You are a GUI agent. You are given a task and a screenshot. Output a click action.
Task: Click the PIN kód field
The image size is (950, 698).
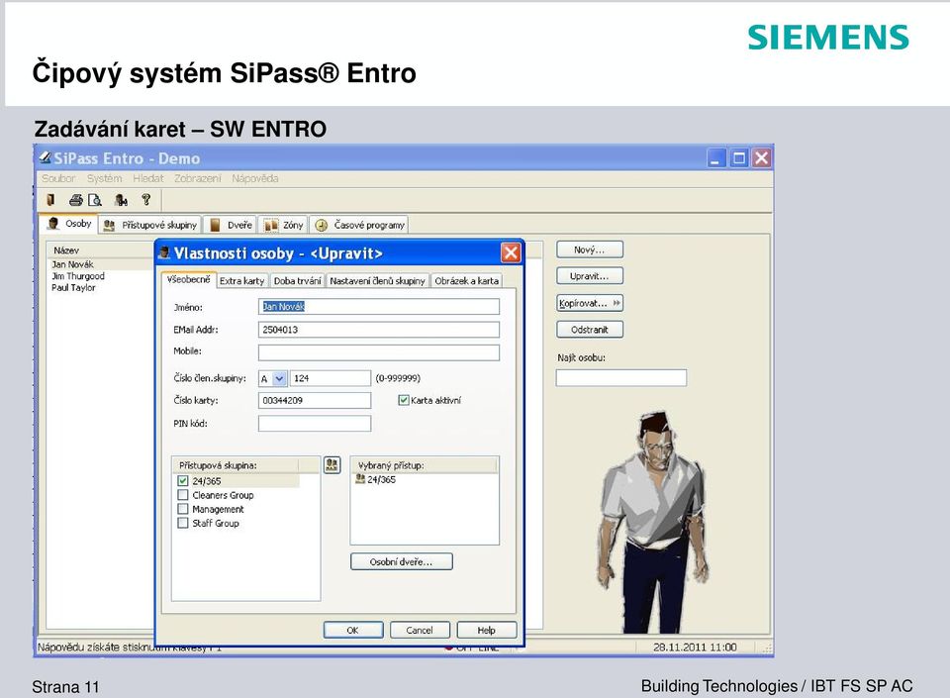(315, 424)
